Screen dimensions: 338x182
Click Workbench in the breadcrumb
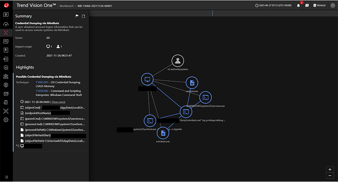[66, 6]
